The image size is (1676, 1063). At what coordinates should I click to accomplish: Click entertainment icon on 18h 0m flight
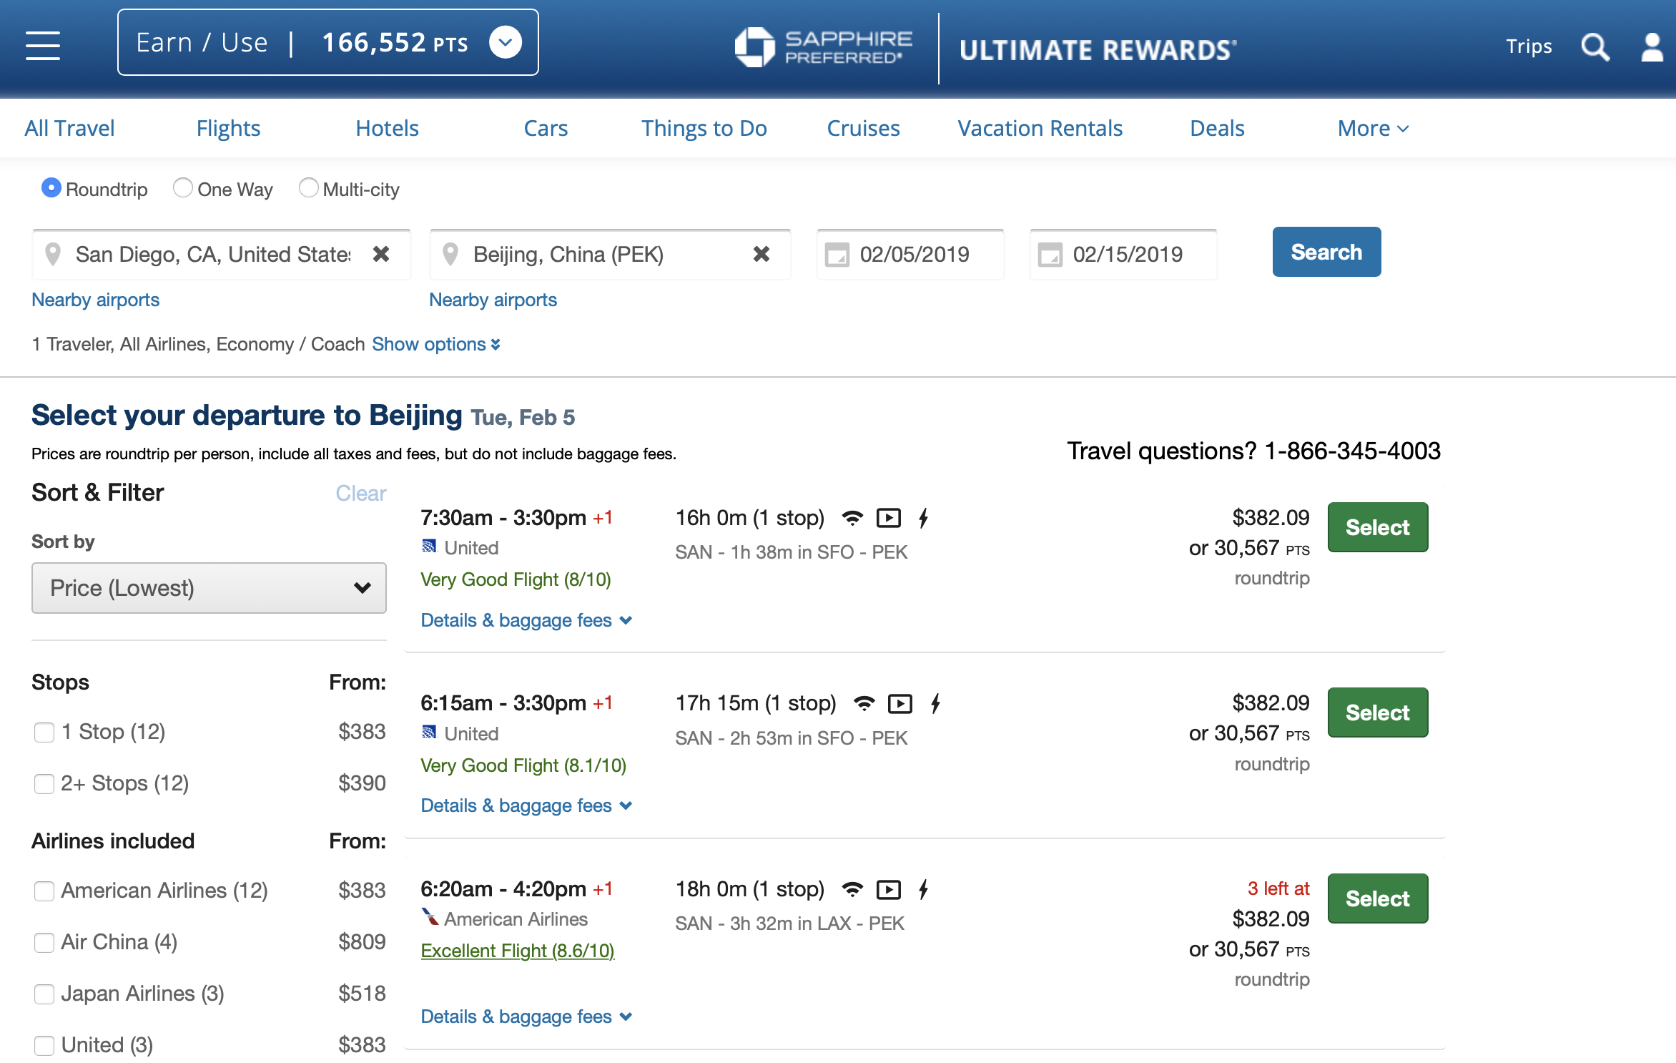pos(889,890)
